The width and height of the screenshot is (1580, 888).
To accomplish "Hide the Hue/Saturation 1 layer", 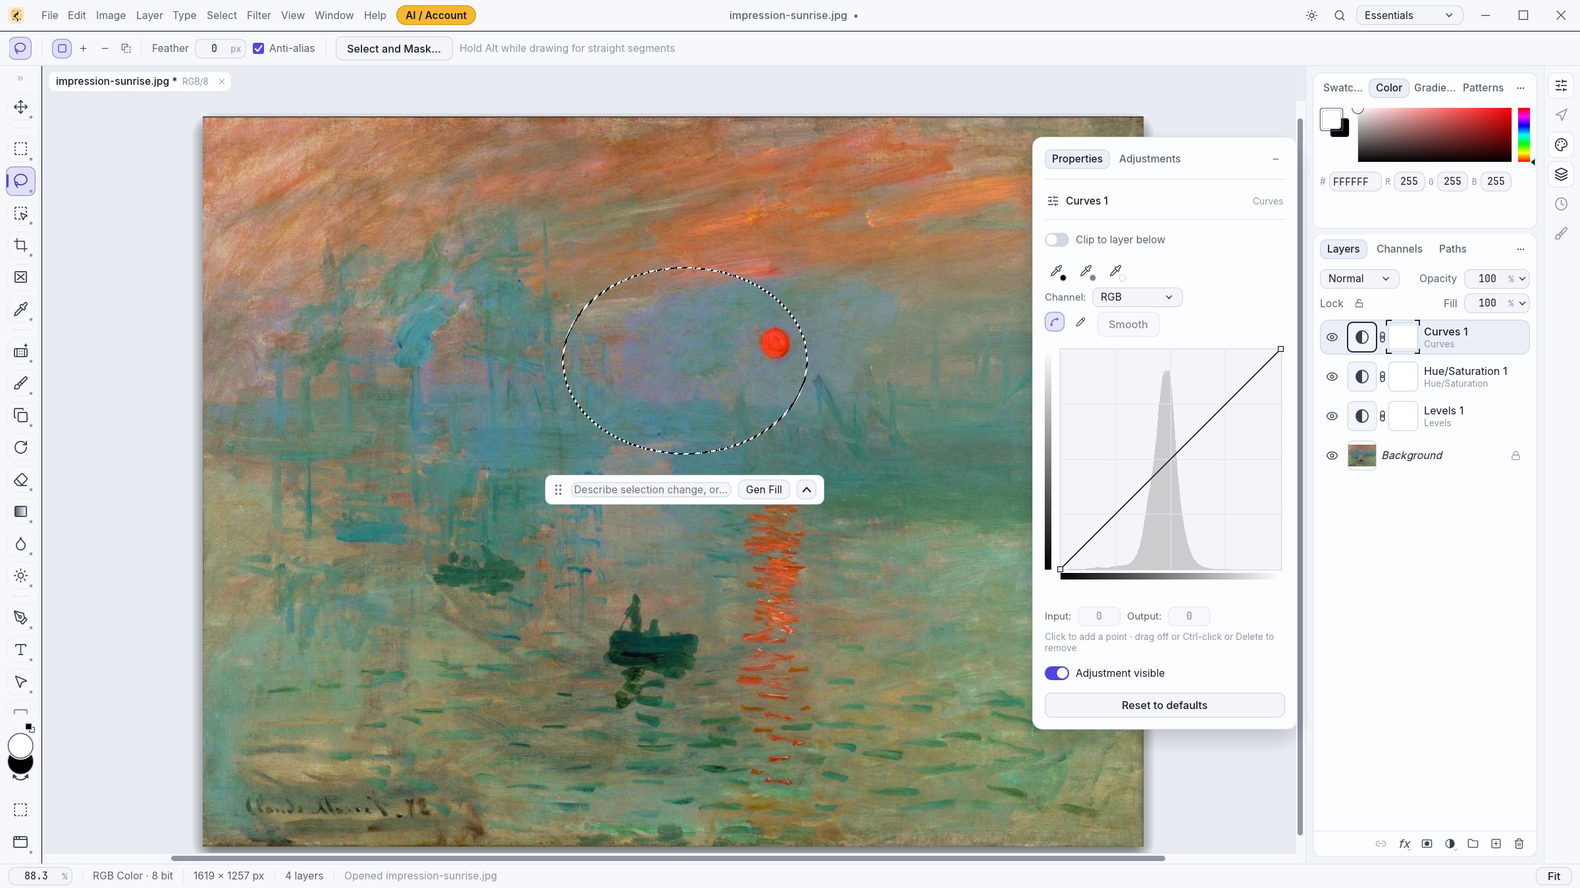I will 1332,376.
